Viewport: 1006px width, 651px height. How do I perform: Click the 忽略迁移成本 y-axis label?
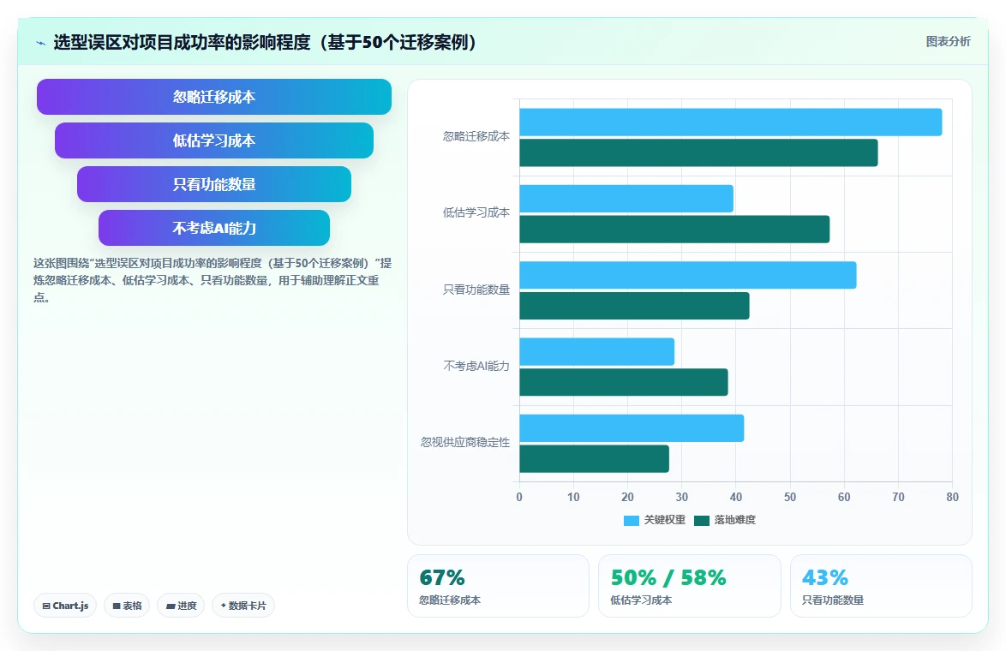pyautogui.click(x=476, y=136)
